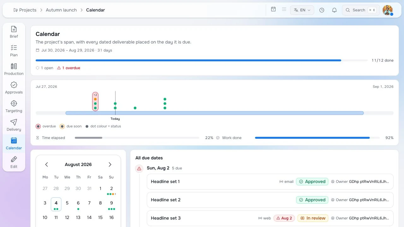404x227 pixels.
Task: Open notifications bell
Action: click(x=334, y=10)
